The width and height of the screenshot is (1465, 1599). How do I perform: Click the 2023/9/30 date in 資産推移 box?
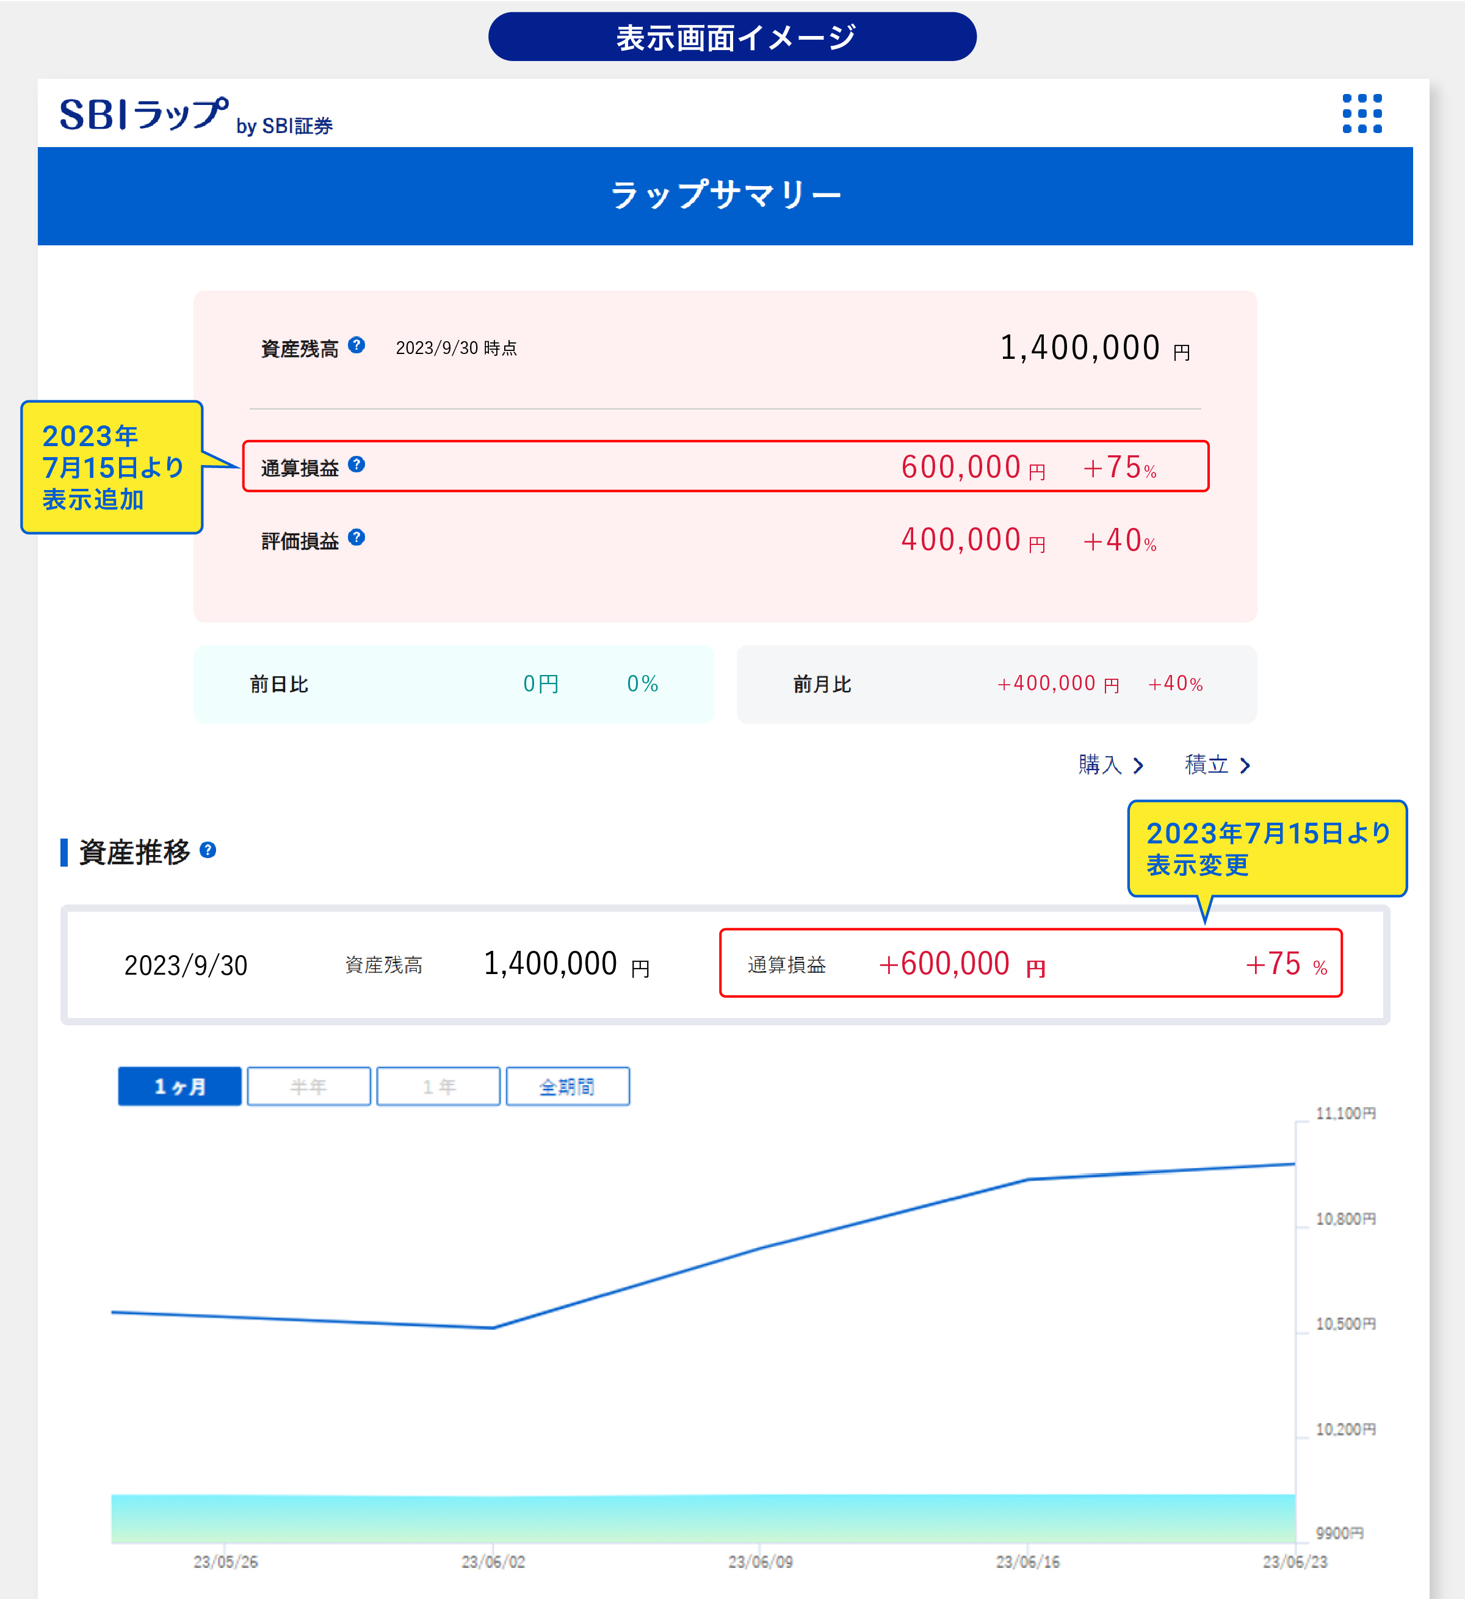pyautogui.click(x=186, y=966)
